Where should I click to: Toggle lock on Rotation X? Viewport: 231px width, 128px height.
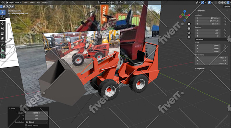coord(225,30)
